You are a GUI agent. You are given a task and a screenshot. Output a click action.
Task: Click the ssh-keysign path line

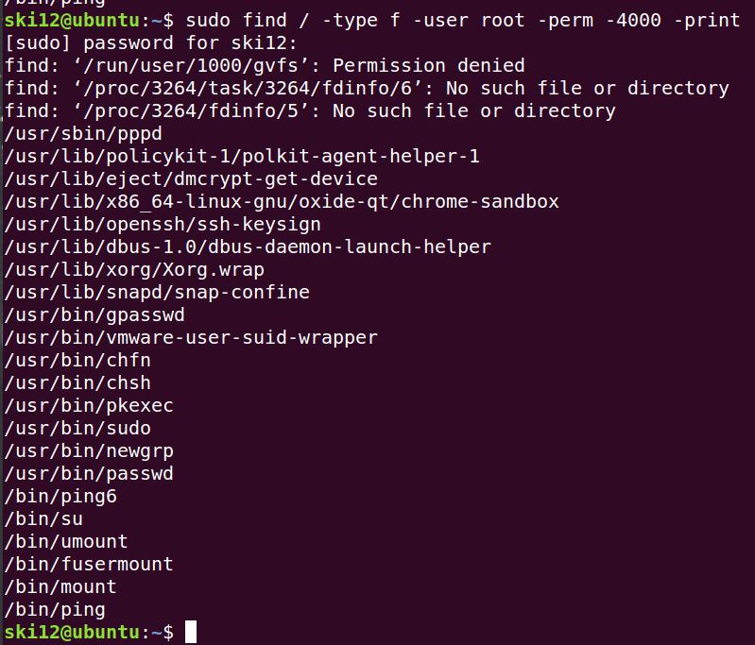pos(163,224)
